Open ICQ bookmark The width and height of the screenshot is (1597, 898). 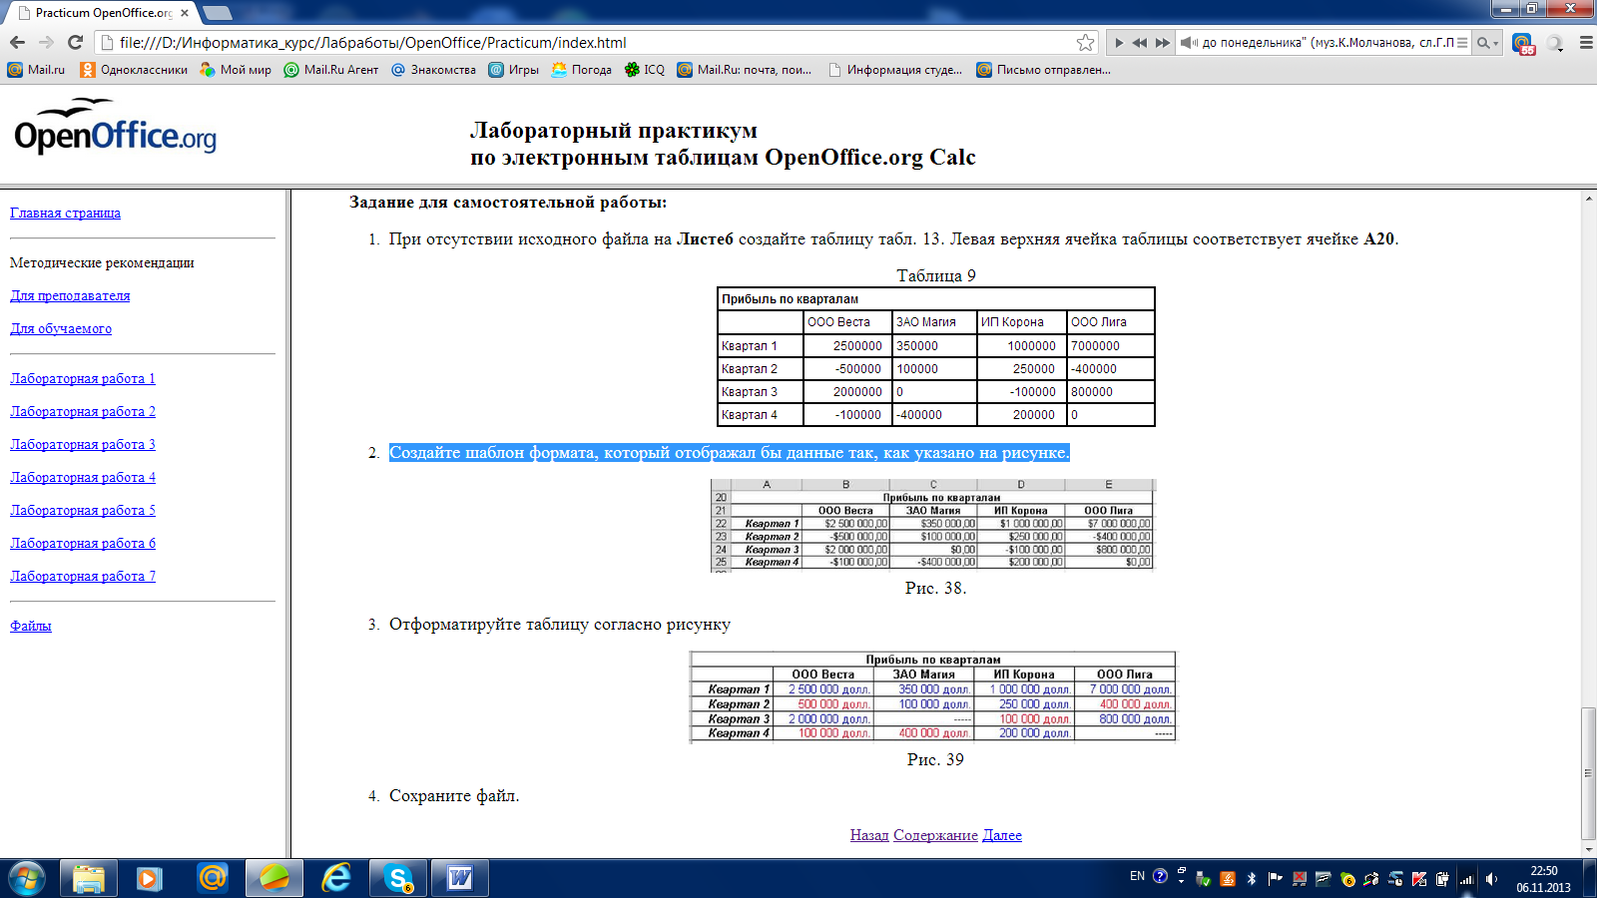pyautogui.click(x=645, y=70)
